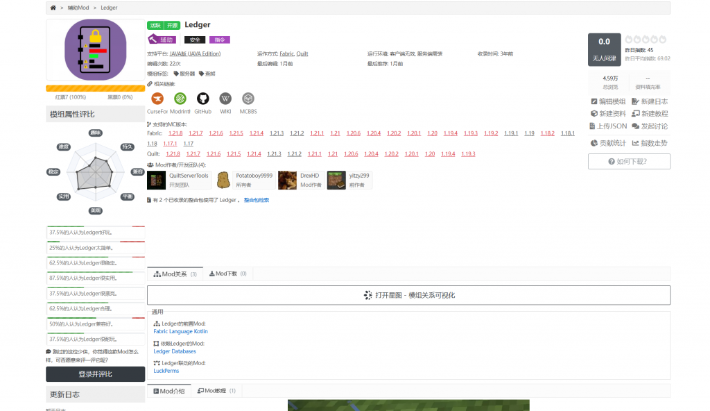
Task: Click 37.5% 好玩 rating bar
Action: pos(96,233)
